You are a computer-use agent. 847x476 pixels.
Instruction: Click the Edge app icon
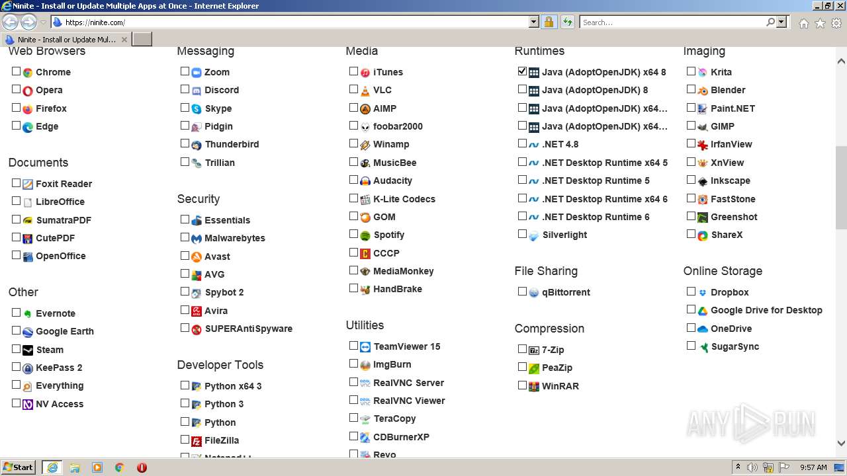tap(28, 127)
